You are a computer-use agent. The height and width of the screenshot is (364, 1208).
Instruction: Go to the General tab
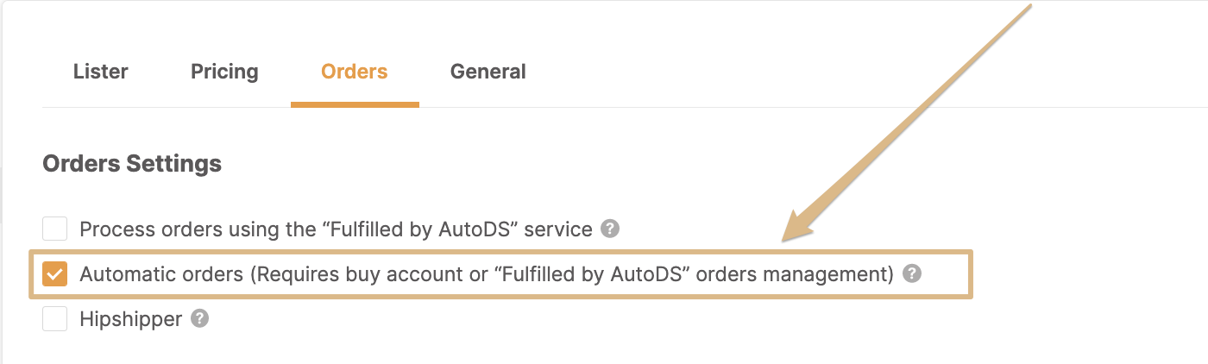point(488,72)
